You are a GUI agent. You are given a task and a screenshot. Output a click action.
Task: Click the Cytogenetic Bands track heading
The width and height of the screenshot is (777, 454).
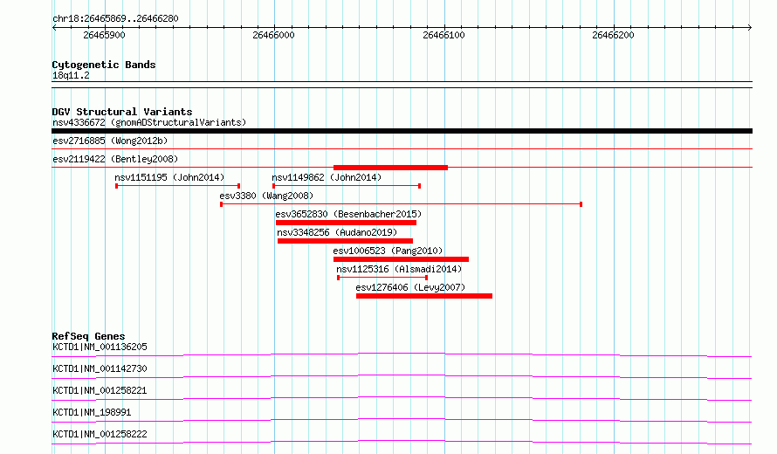[x=104, y=65]
